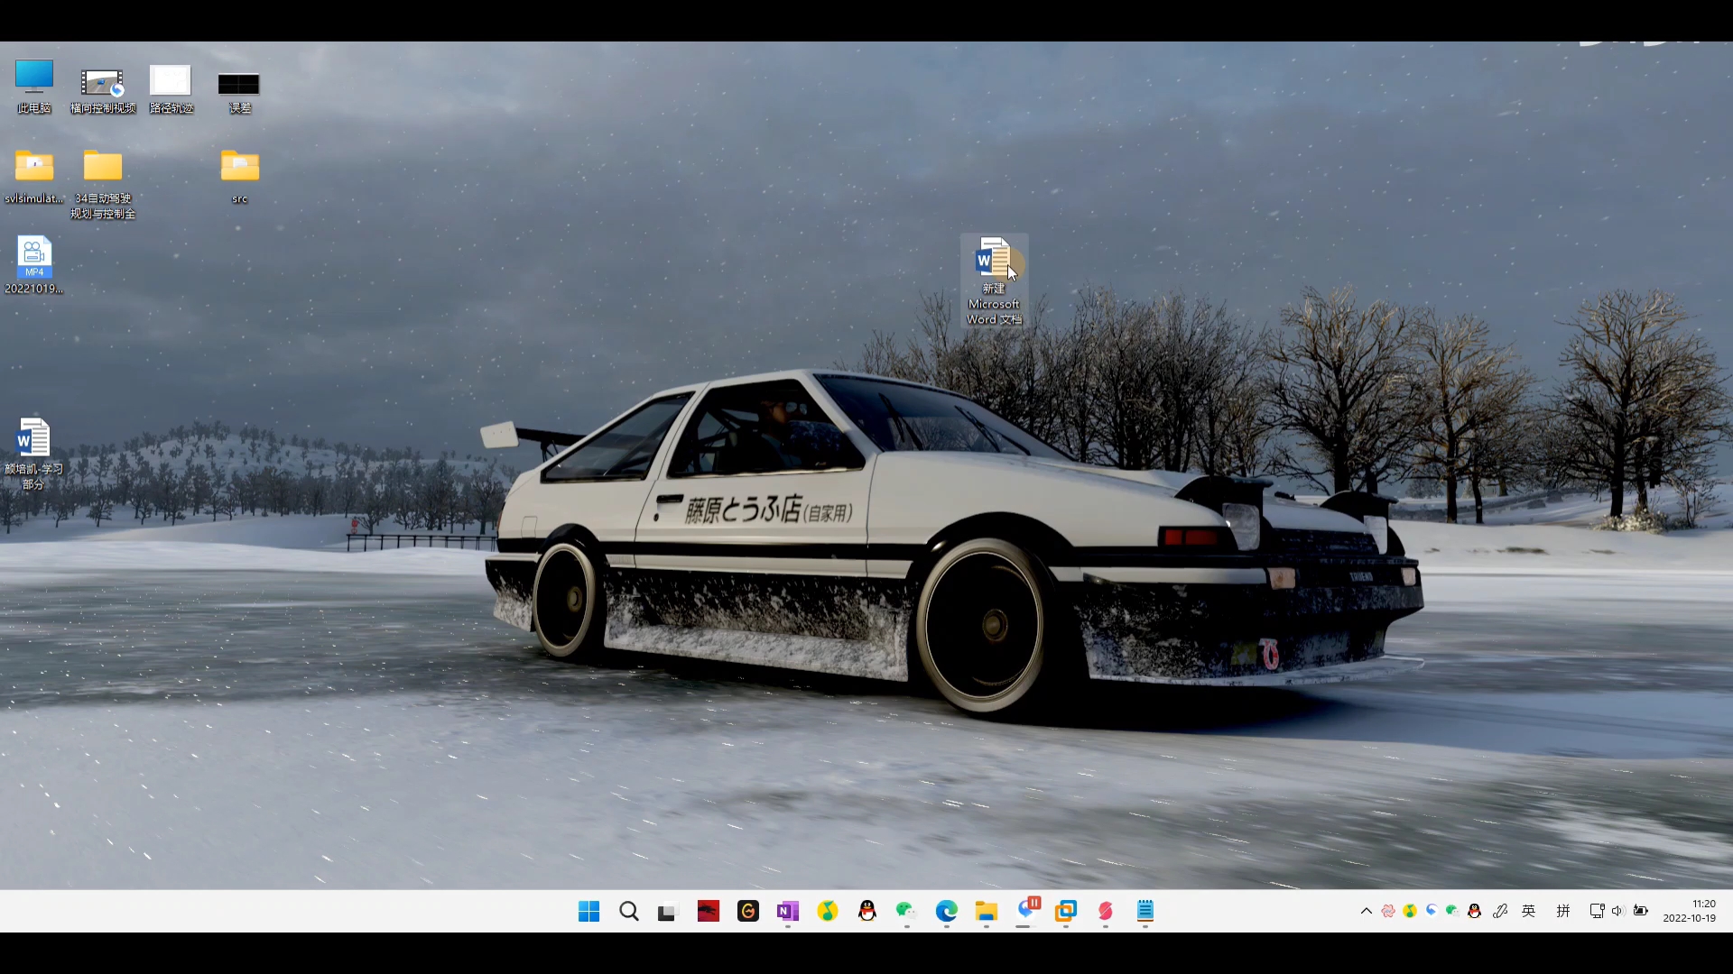Open File Explorer from the taskbar
The image size is (1733, 974).
pos(987,912)
